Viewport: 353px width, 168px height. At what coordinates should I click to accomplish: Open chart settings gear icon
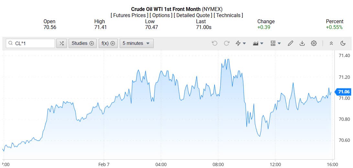click(314, 43)
